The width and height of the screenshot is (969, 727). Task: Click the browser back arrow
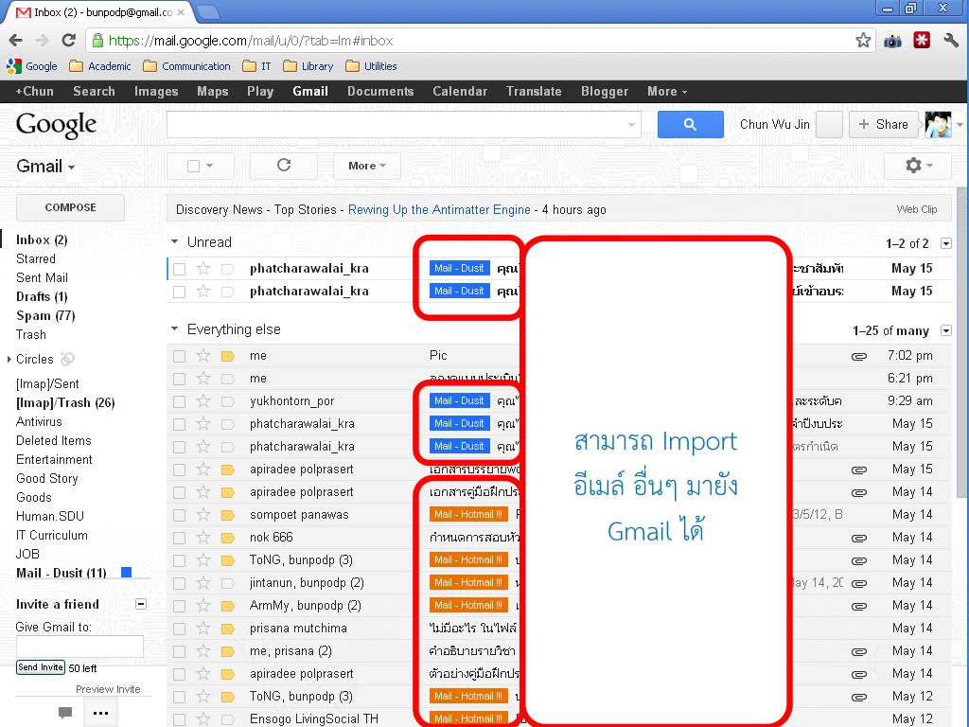tap(16, 41)
